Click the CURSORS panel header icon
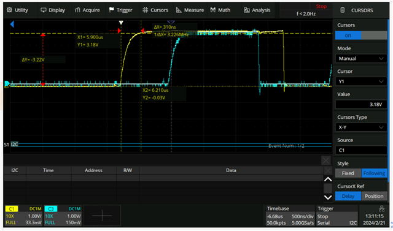393x231 pixels. click(x=343, y=10)
